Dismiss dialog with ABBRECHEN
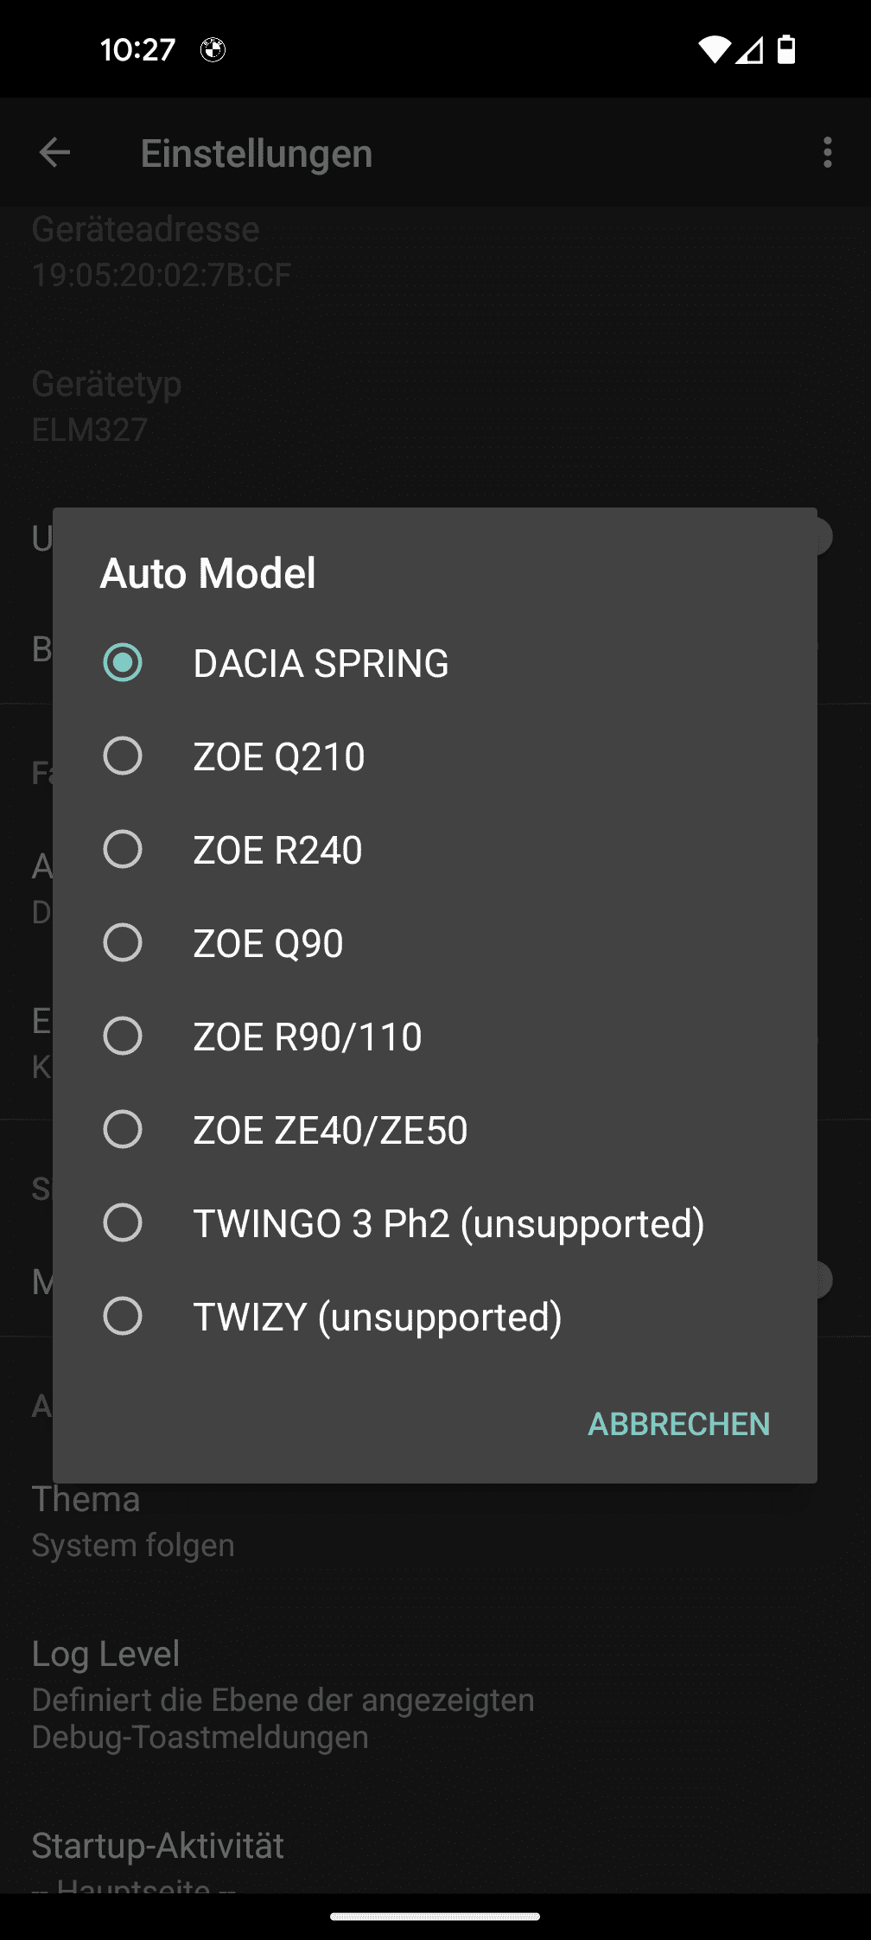This screenshot has width=871, height=1940. pos(679,1423)
